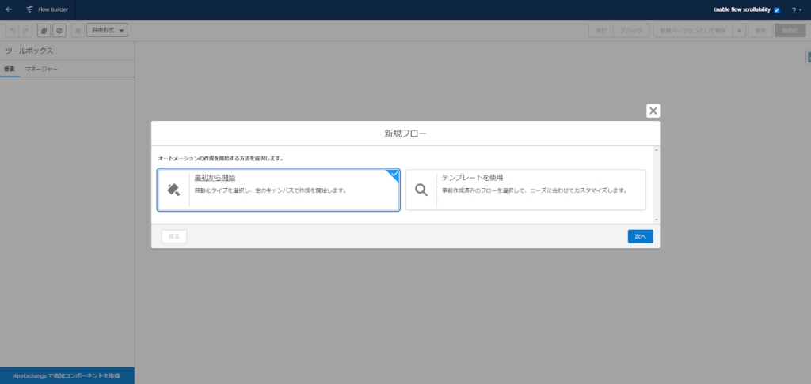Click the Flow Builder logo icon

[x=29, y=9]
